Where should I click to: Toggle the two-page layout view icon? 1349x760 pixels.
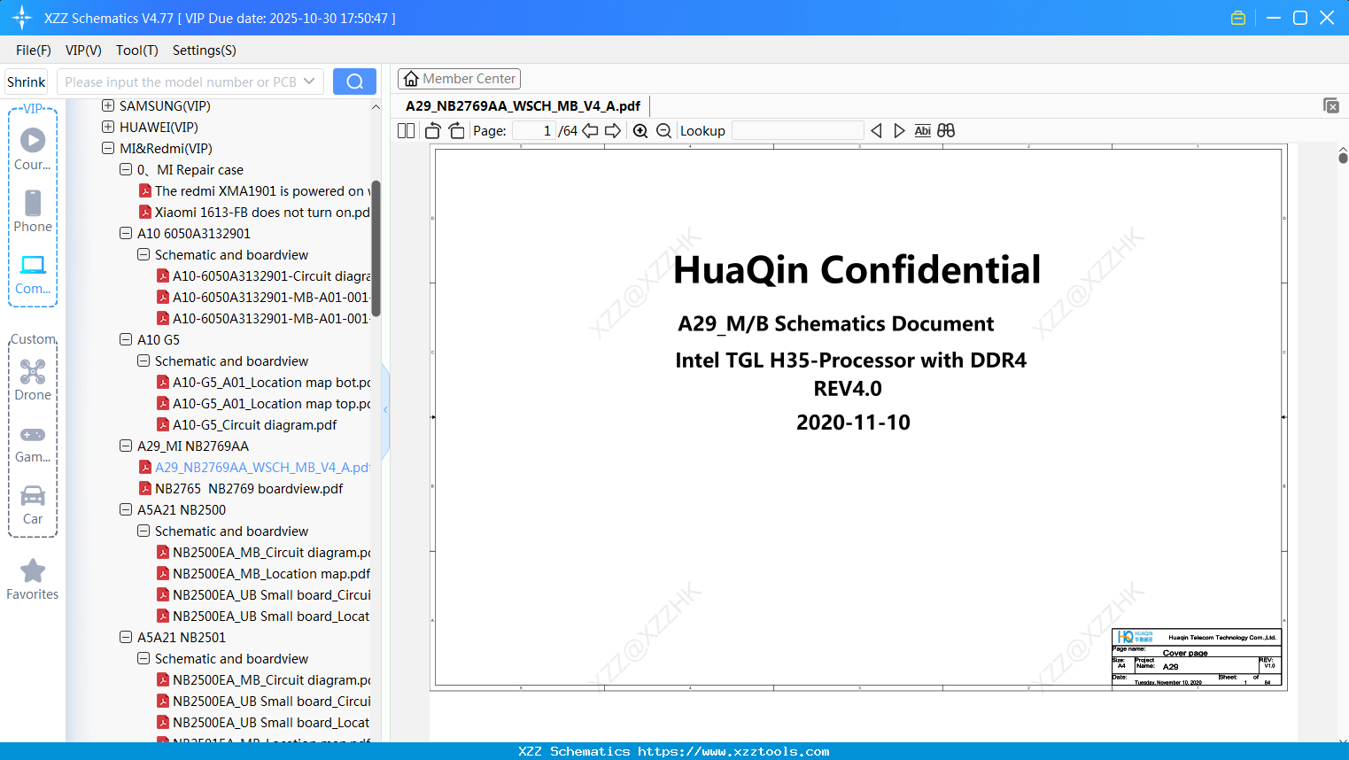407,131
